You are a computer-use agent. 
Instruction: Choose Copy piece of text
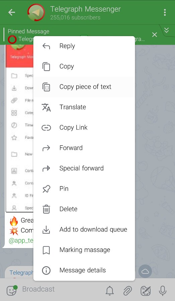(84, 87)
